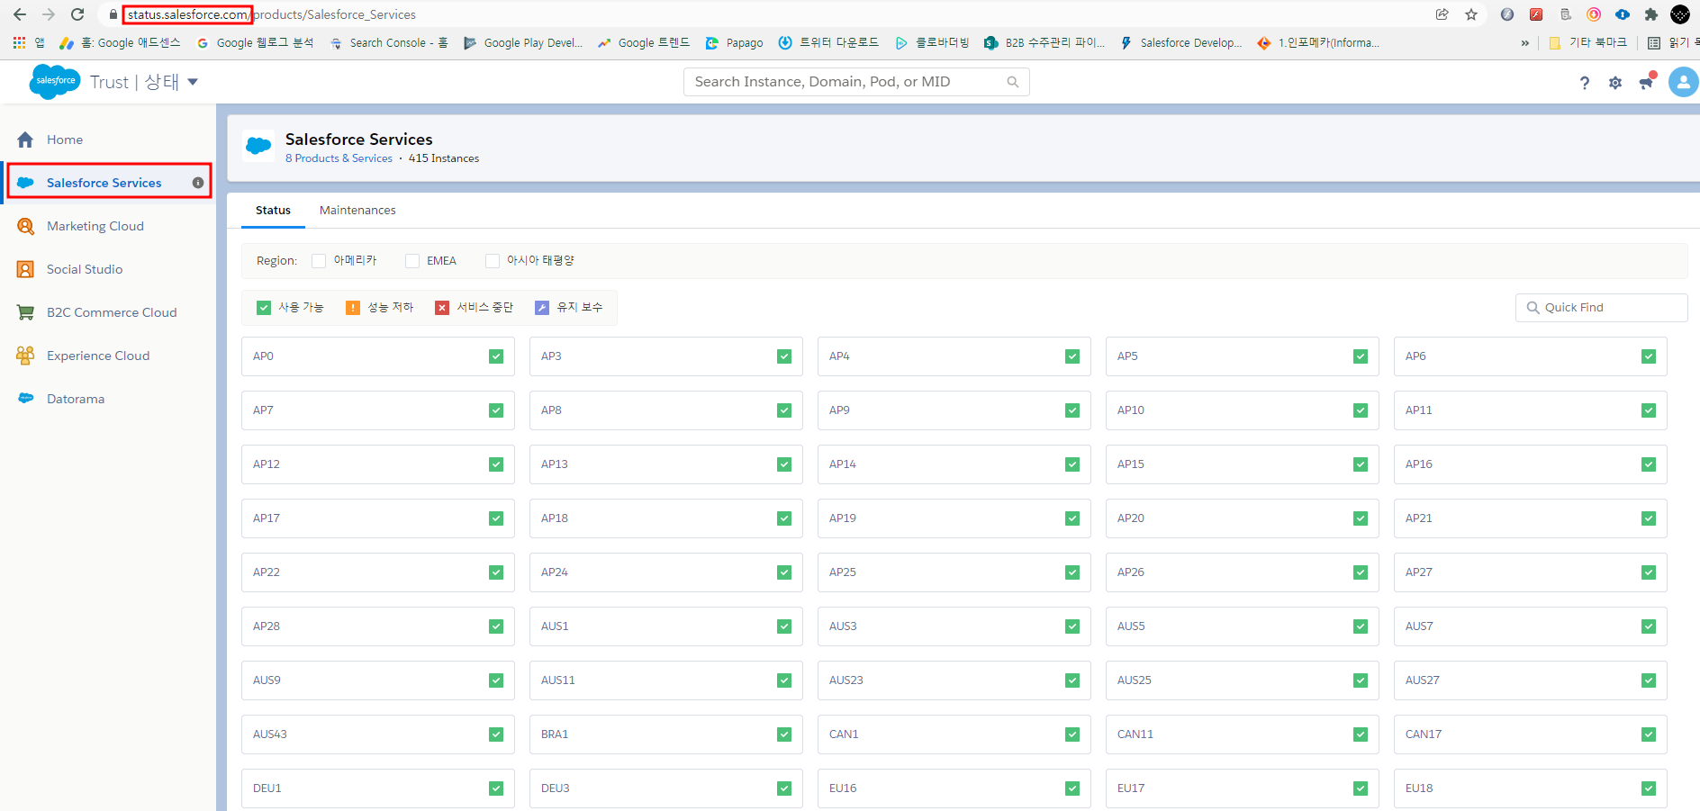Open the AP15 instance card

(x=1243, y=464)
